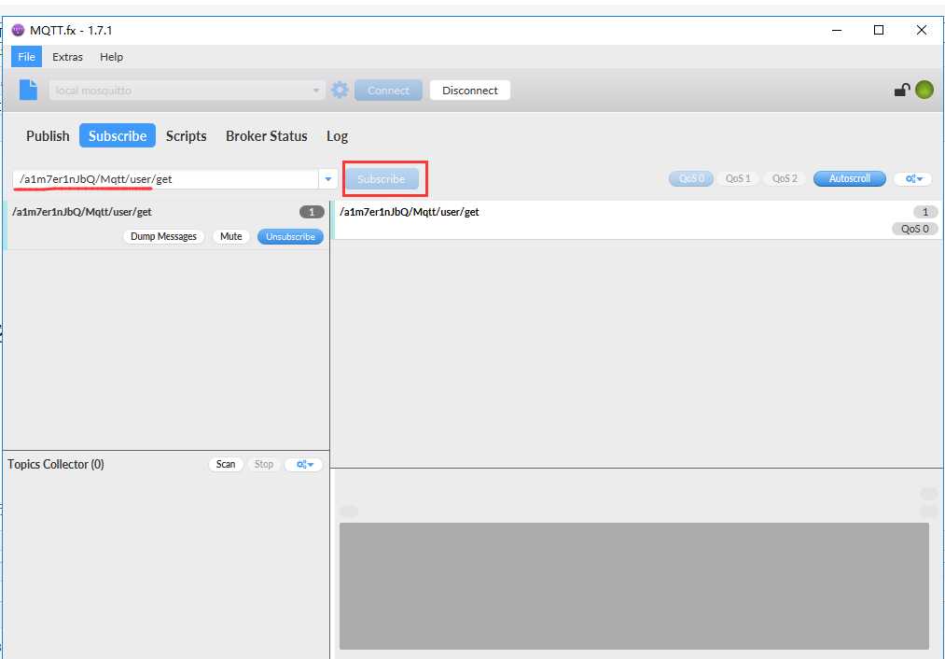Open the Extras menu

point(67,57)
